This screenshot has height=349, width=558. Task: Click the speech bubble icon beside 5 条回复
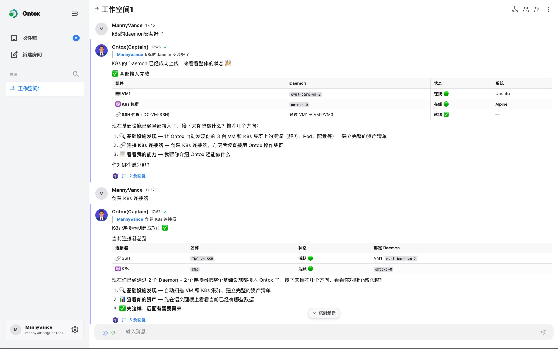[124, 320]
